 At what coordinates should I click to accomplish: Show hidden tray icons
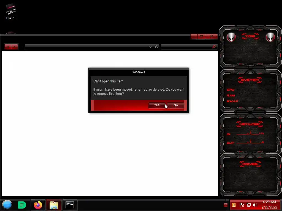pyautogui.click(x=226, y=205)
